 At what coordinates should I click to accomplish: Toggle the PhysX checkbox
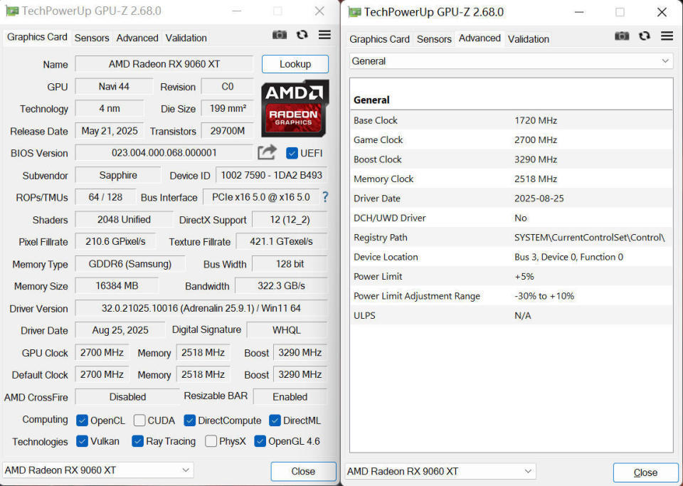tap(211, 441)
